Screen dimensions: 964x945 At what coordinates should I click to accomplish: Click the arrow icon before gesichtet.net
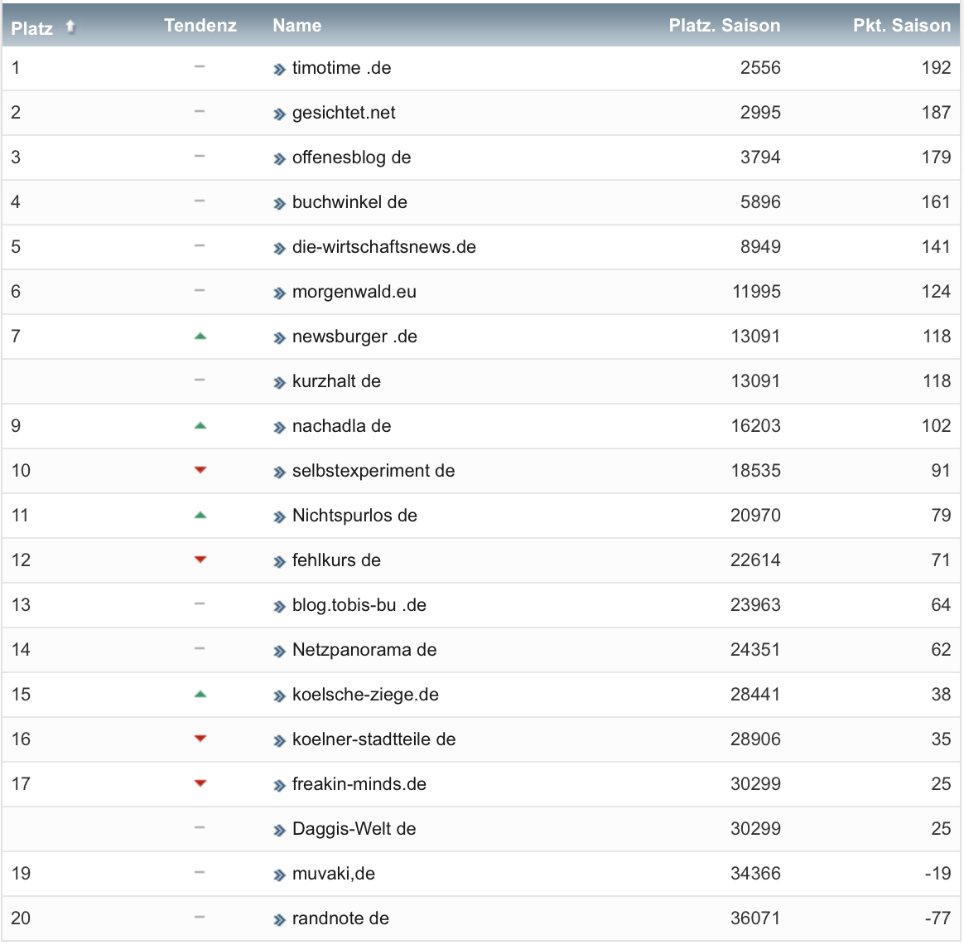click(x=280, y=114)
